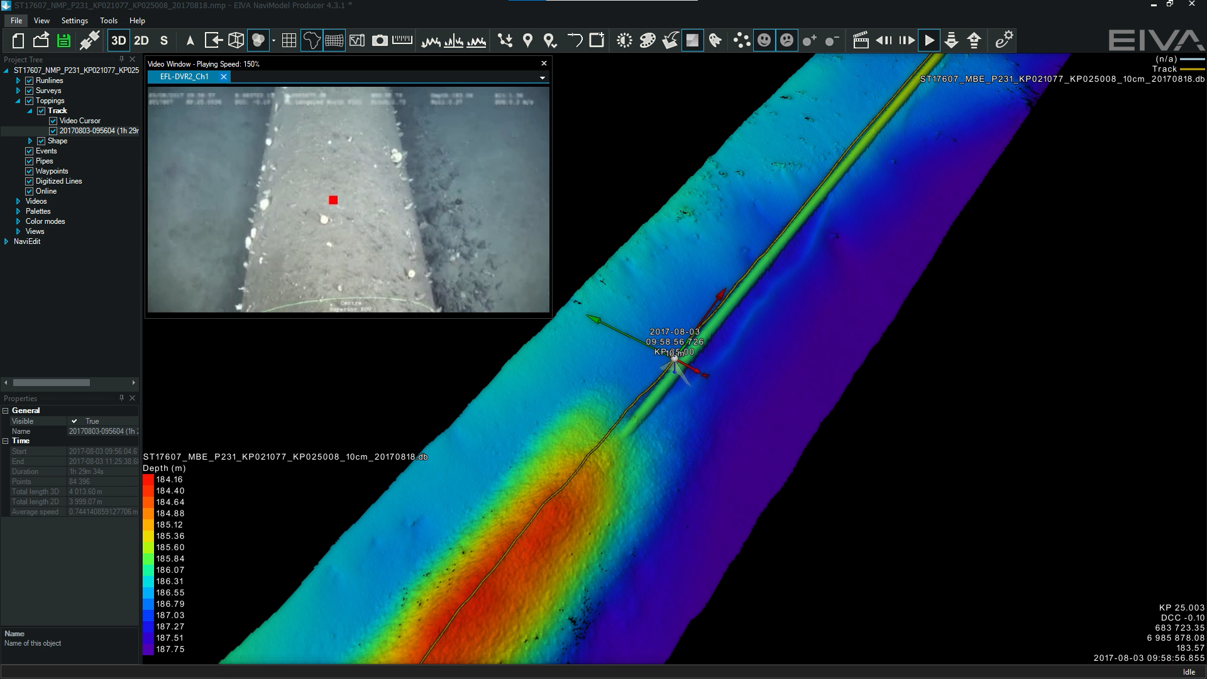Click the Africa map outline icon
Viewport: 1207px width, 679px height.
tap(311, 41)
